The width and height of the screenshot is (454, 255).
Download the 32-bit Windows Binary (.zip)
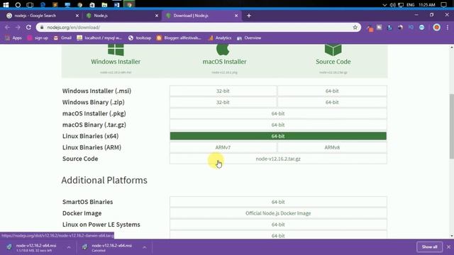pyautogui.click(x=223, y=102)
